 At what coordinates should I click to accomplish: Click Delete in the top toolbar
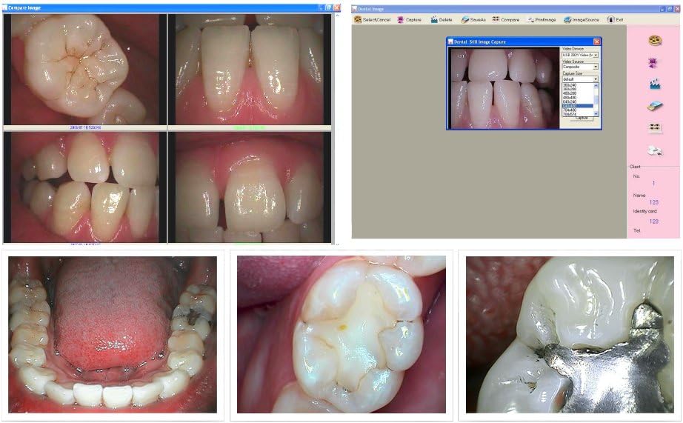[x=440, y=19]
